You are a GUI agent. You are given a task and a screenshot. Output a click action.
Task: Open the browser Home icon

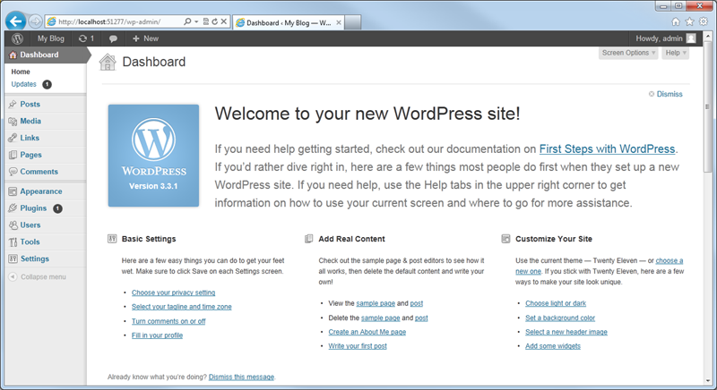pos(676,21)
